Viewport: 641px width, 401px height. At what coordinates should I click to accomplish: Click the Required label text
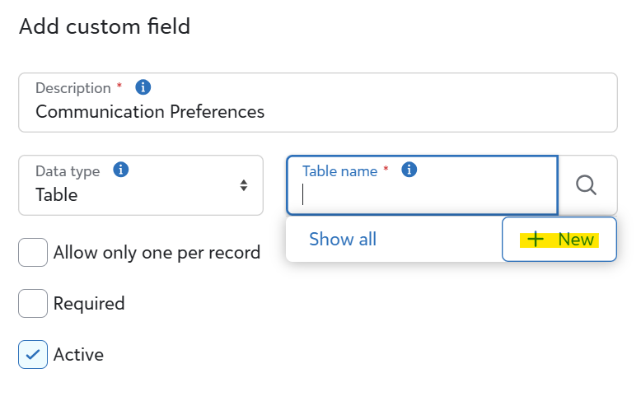point(89,304)
